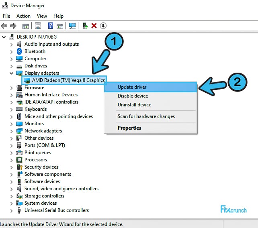The image size is (258, 228).
Task: Choose Disable device in context menu
Action: (x=150, y=96)
